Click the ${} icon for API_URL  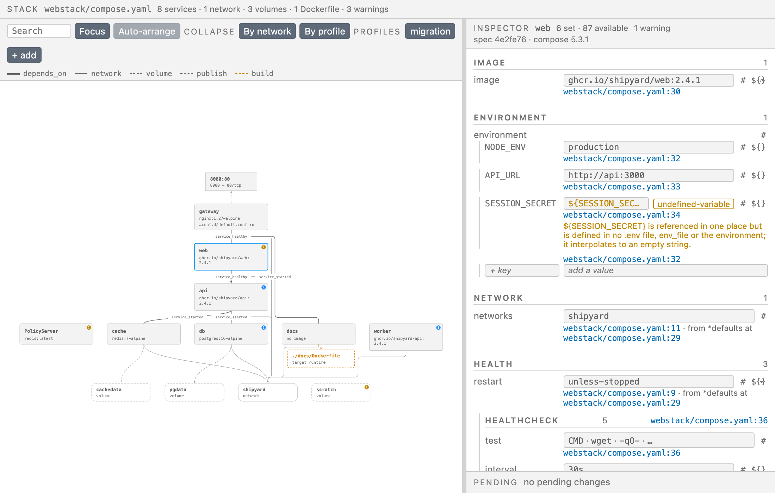[758, 175]
